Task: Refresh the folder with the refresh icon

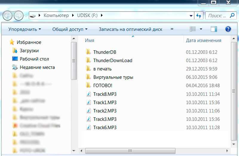Action: [199, 15]
